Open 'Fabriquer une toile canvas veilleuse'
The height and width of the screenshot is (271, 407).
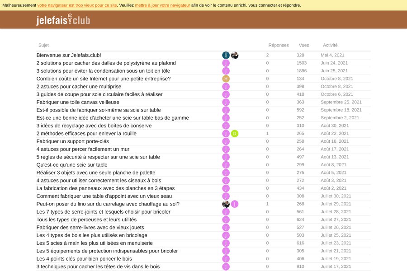click(x=78, y=102)
